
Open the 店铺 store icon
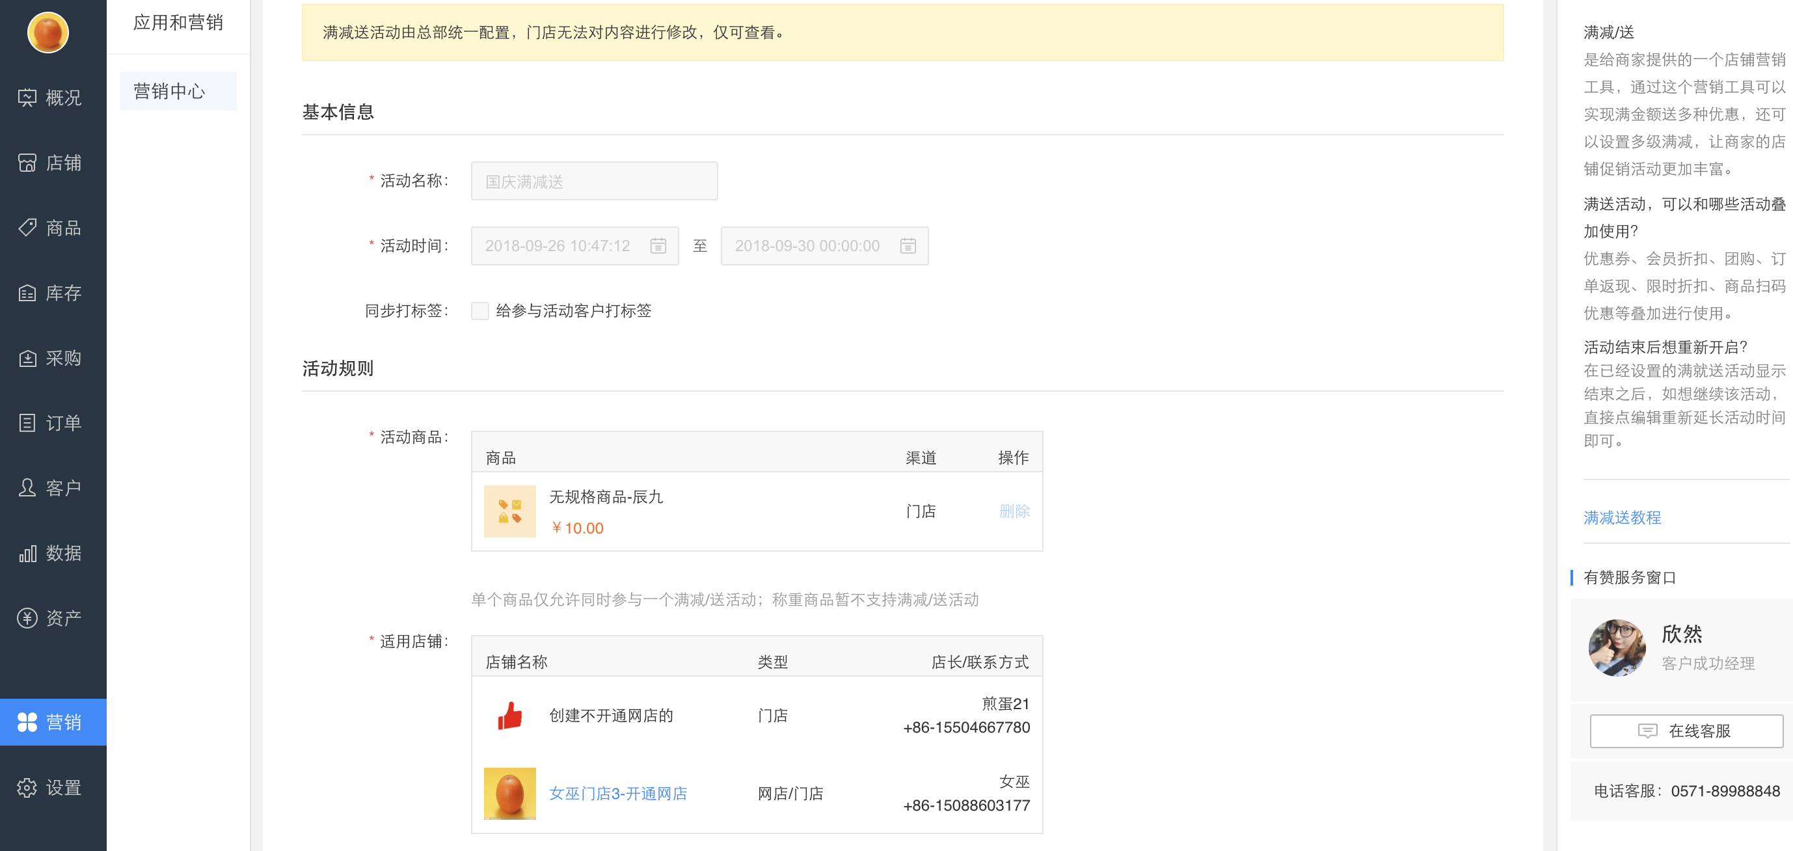pyautogui.click(x=27, y=163)
